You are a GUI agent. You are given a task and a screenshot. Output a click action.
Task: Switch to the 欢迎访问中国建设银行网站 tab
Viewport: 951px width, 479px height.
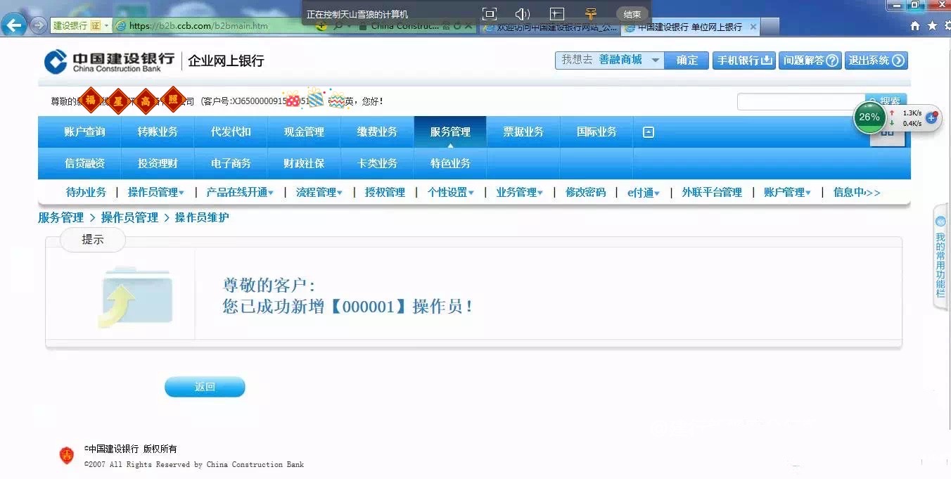[550, 27]
